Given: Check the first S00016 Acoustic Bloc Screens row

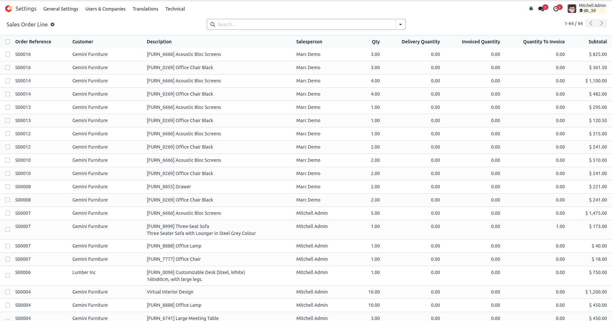Looking at the screenshot, I should tap(8, 54).
